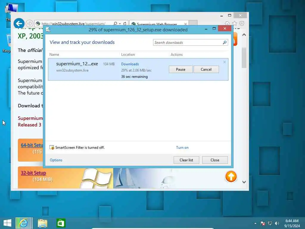
Task: Maximize the View Downloads dialog
Action: tap(214, 29)
